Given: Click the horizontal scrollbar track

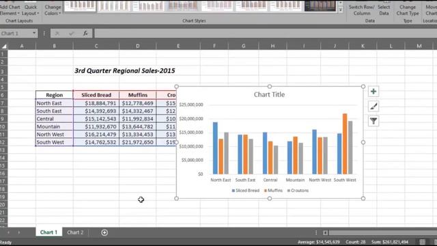Looking at the screenshot, I should tap(382, 232).
